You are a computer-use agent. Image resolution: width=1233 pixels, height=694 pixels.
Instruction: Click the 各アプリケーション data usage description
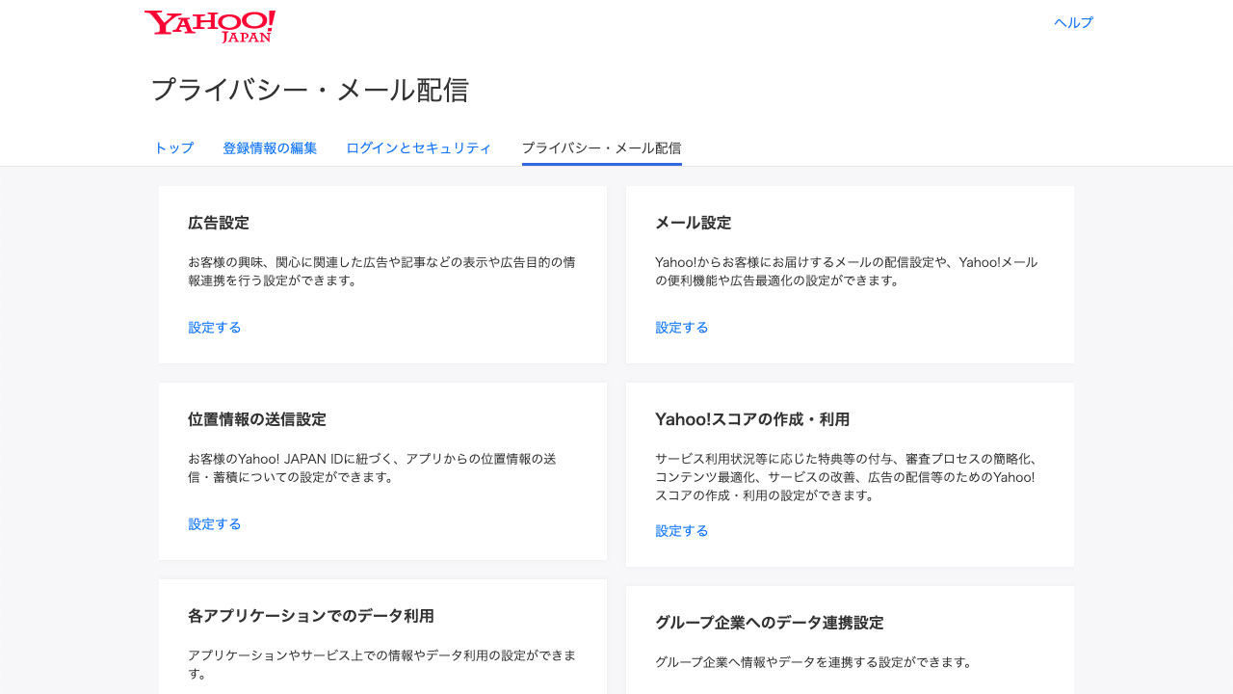point(382,664)
